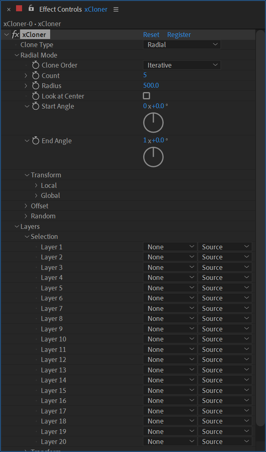Collapse the Transform group
This screenshot has width=266, height=452.
[27, 175]
